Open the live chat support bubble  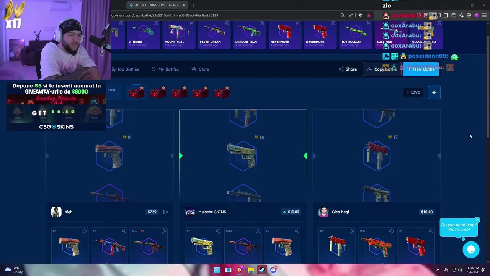(471, 250)
